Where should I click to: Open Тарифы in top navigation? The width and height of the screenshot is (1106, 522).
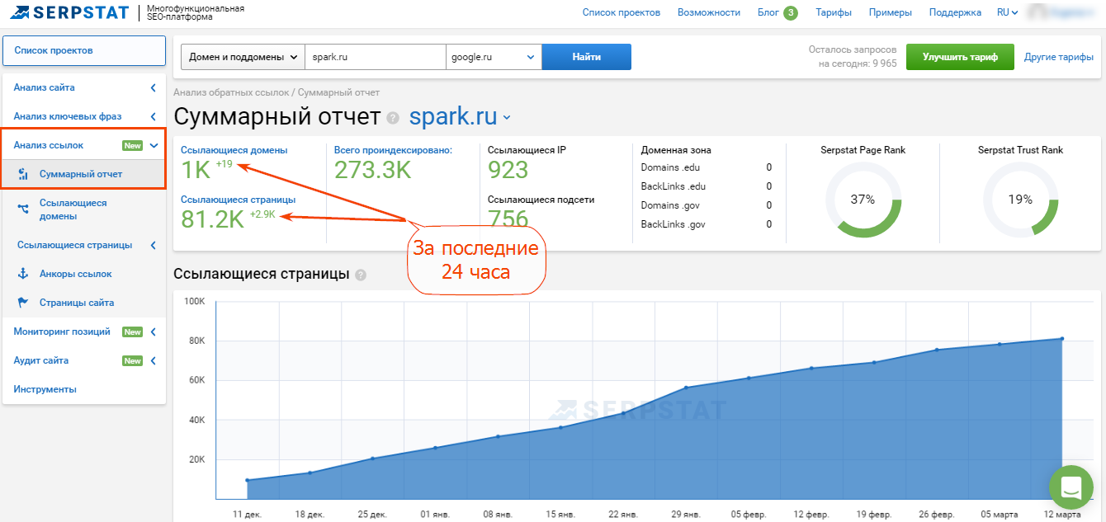[834, 12]
